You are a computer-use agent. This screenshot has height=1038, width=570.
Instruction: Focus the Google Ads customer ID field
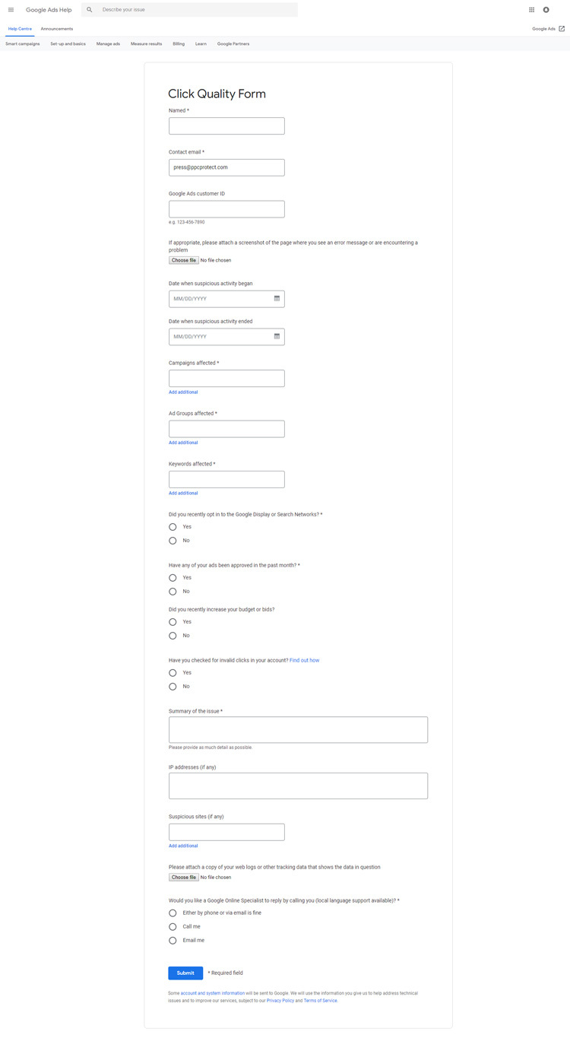tap(226, 209)
